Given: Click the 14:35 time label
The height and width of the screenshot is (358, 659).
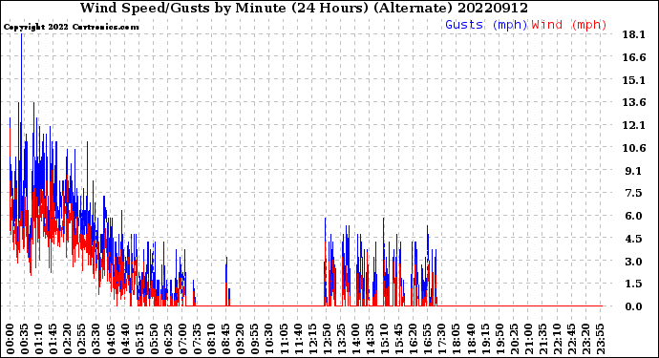Looking at the screenshot, I should click(371, 339).
